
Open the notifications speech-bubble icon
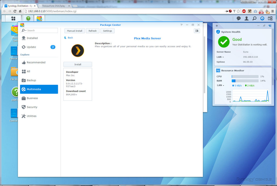239,18
